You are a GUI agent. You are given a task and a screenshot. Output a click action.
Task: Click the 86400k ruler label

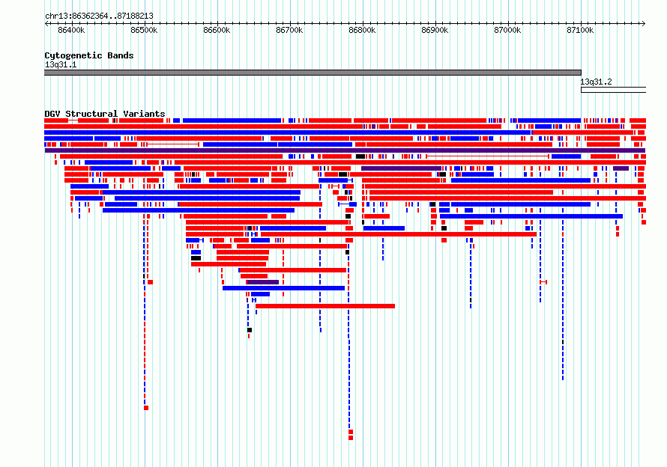pos(71,30)
